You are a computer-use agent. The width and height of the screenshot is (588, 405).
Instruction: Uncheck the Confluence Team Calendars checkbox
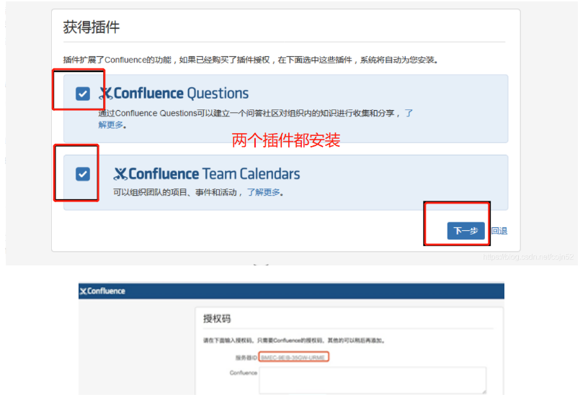(x=82, y=174)
